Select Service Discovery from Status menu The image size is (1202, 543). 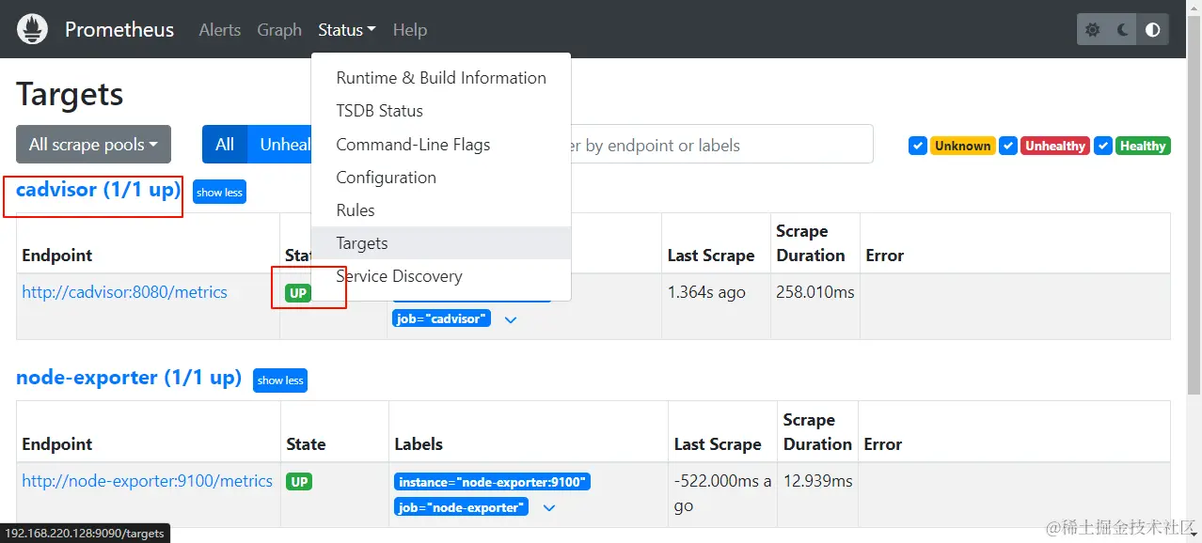coord(399,276)
